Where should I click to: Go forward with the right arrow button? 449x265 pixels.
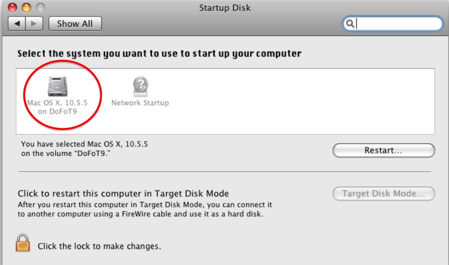pos(34,24)
